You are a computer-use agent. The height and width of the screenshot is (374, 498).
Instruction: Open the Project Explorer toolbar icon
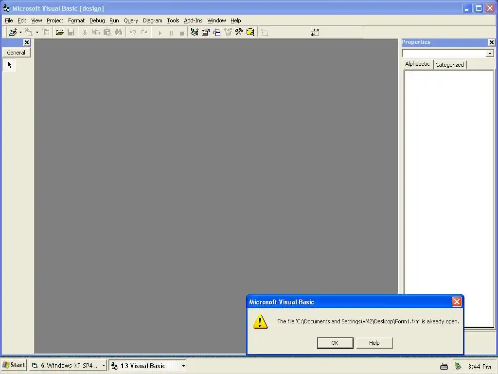coord(195,32)
